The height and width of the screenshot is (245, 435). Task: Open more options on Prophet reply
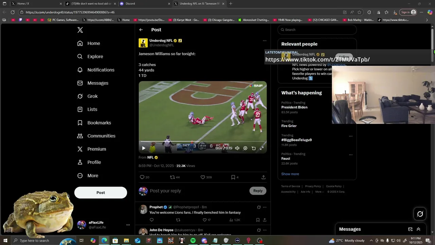pyautogui.click(x=265, y=207)
